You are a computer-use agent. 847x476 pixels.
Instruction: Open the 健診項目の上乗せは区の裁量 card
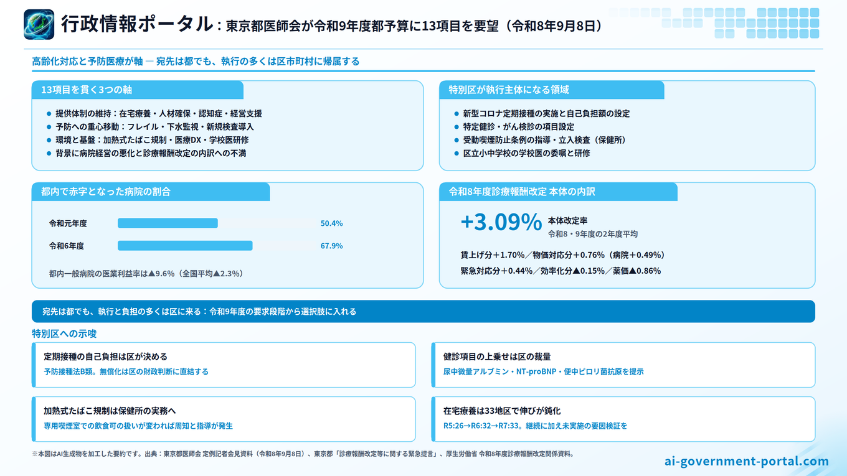pos(623,365)
